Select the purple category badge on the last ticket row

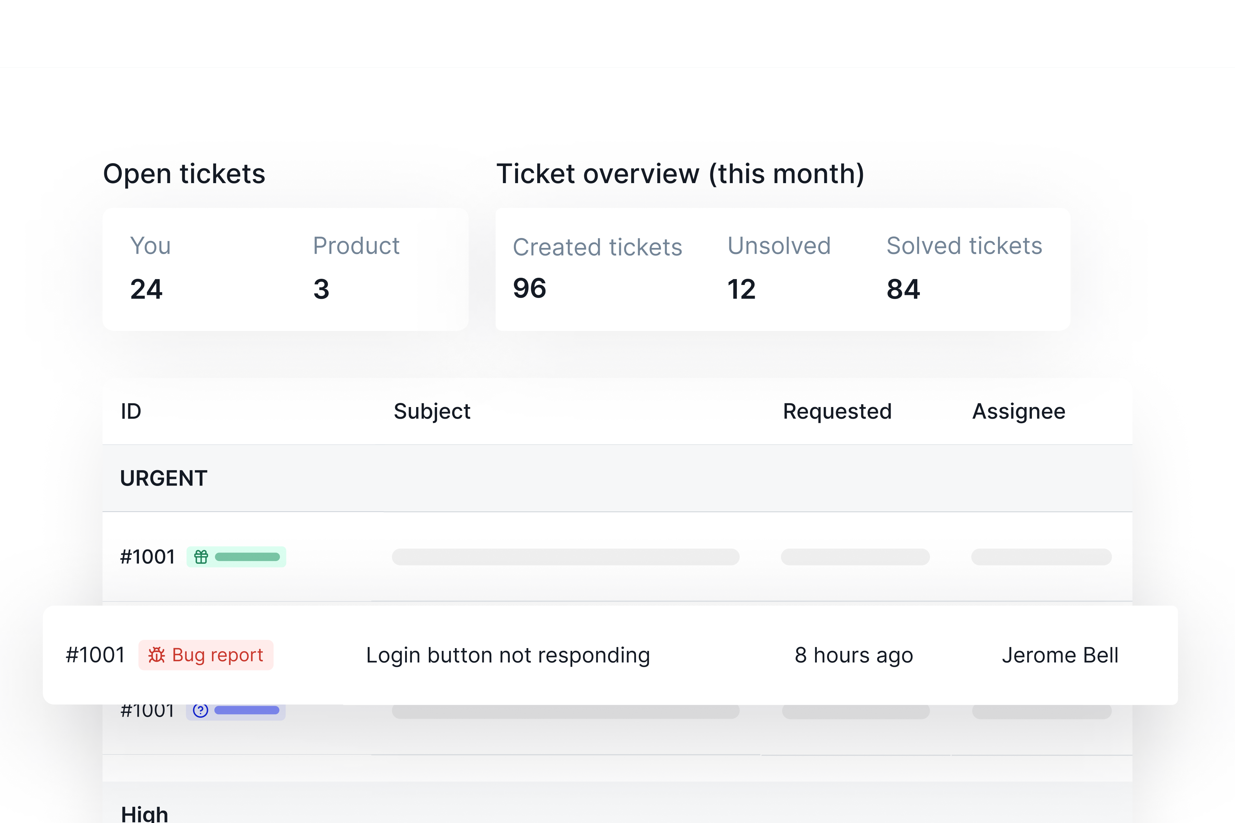tap(236, 710)
